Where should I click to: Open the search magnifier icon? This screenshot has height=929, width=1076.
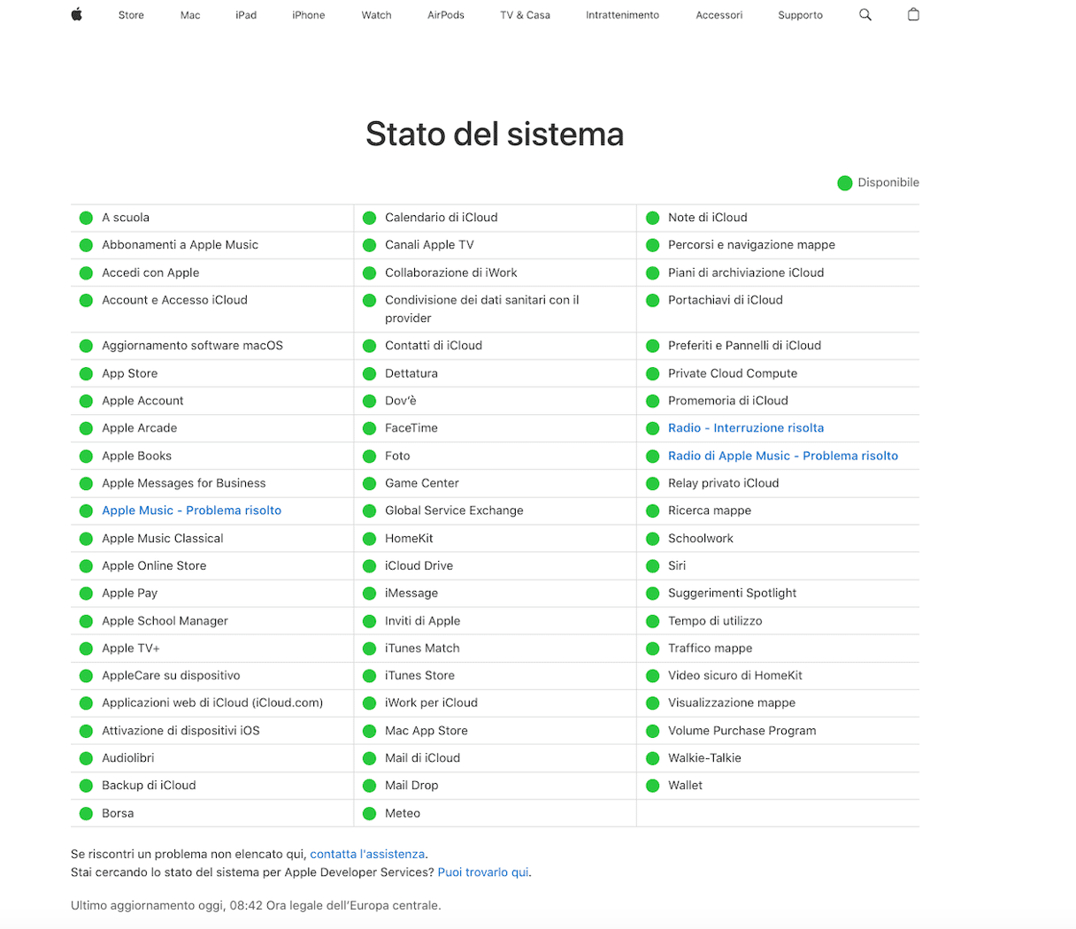tap(865, 14)
